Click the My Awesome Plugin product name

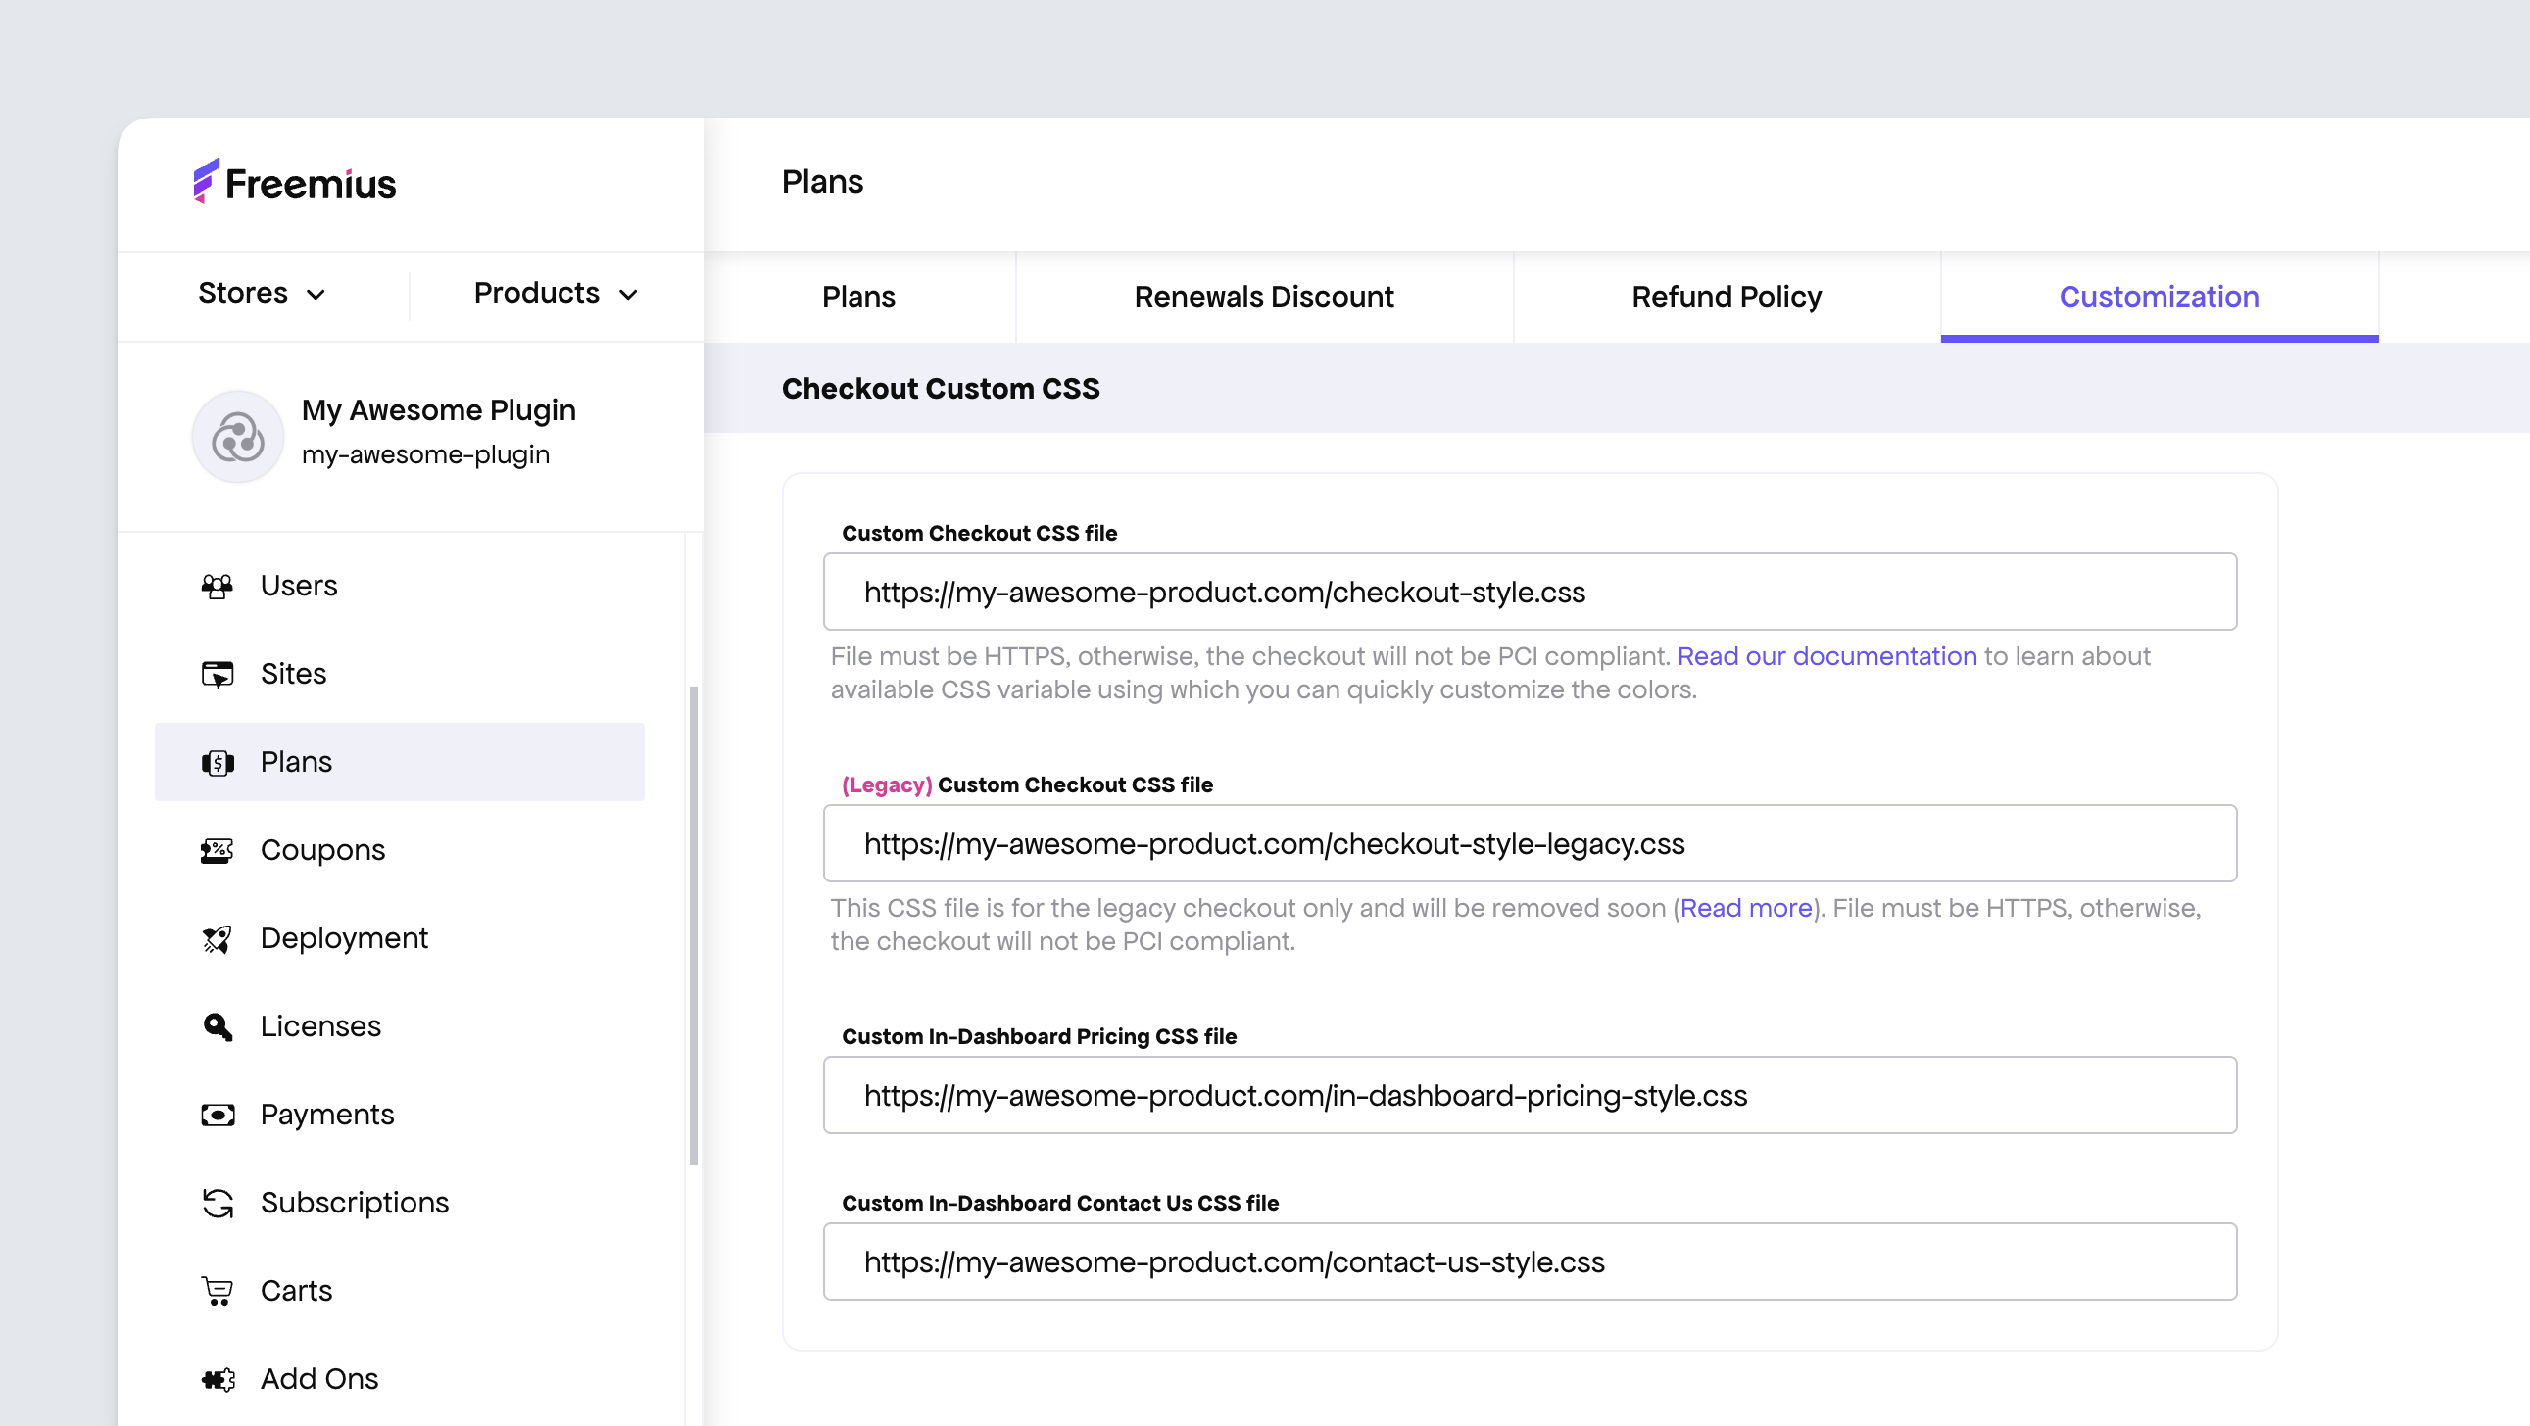pos(439,410)
